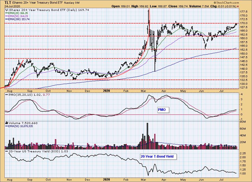This screenshot has height=182, width=252.
Task: Click the 2020 label on the bottom yield time axis
Action: tap(106, 179)
